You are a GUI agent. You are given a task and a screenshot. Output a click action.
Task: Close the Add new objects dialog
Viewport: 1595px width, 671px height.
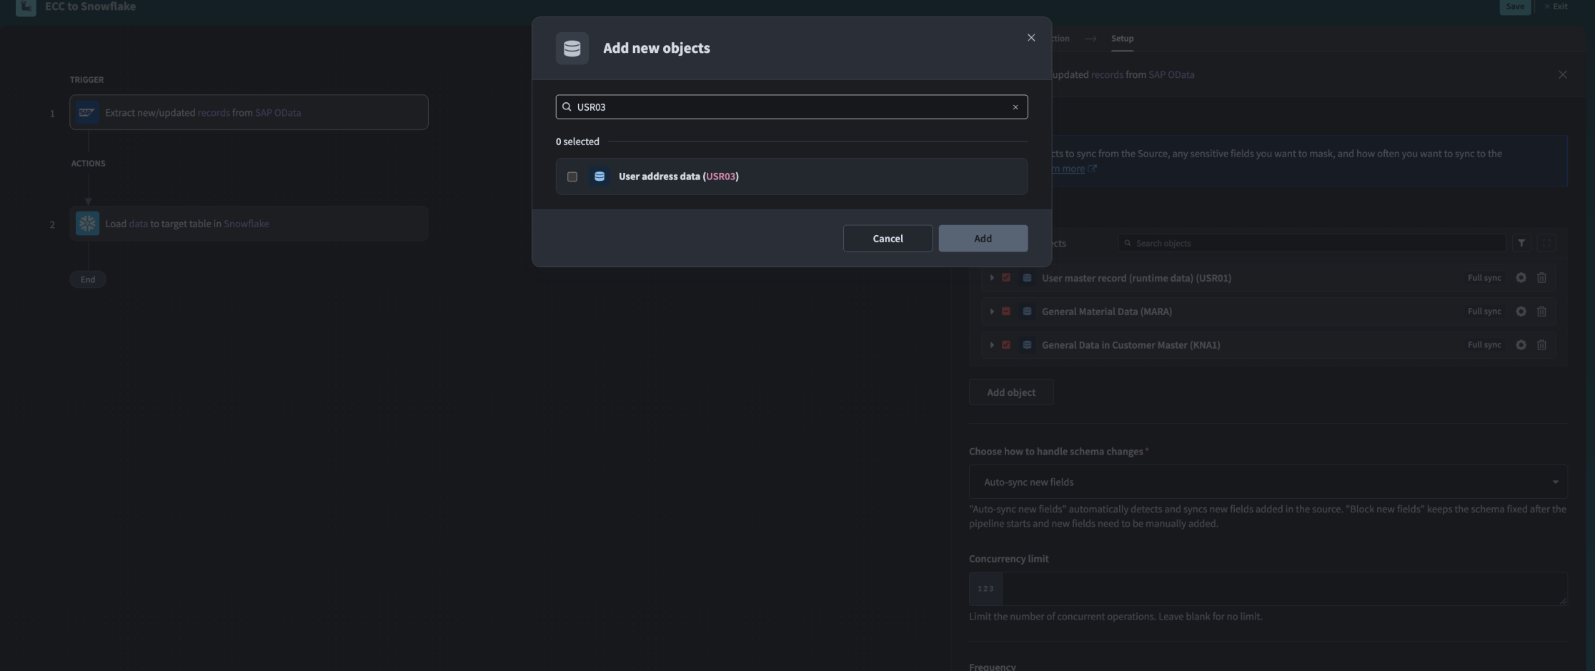[x=1030, y=38]
